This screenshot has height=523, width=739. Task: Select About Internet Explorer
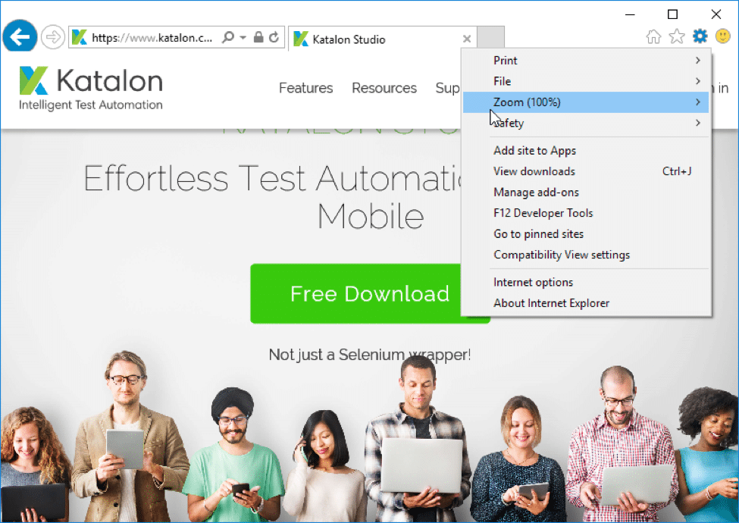pyautogui.click(x=586, y=303)
